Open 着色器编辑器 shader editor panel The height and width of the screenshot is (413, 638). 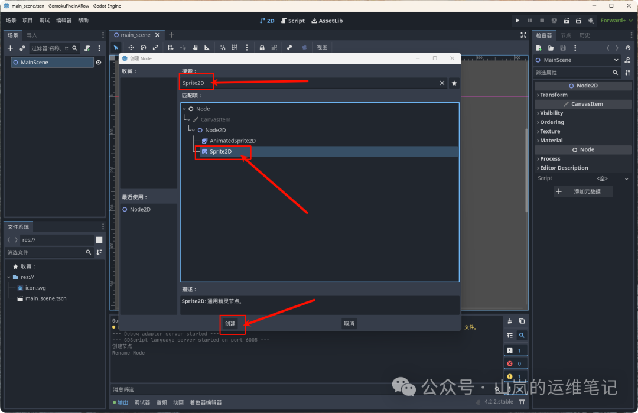[x=206, y=402]
